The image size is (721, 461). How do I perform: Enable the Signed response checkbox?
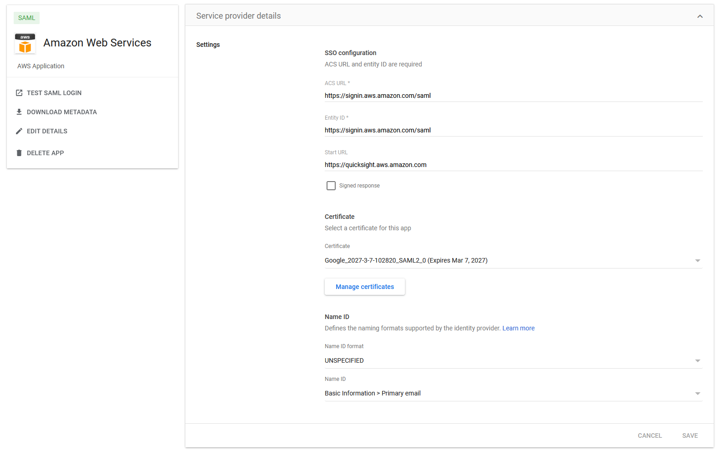331,186
